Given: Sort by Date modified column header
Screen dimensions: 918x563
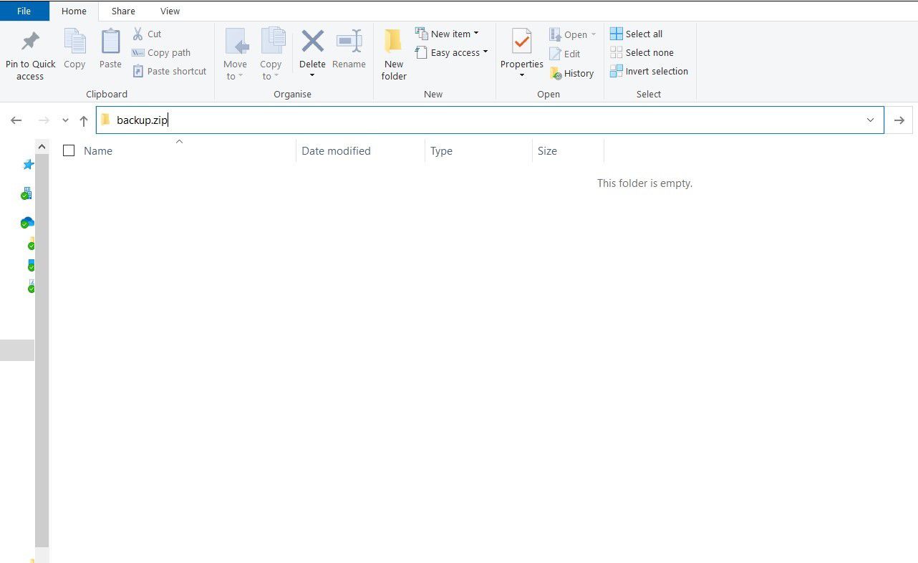Looking at the screenshot, I should 336,150.
